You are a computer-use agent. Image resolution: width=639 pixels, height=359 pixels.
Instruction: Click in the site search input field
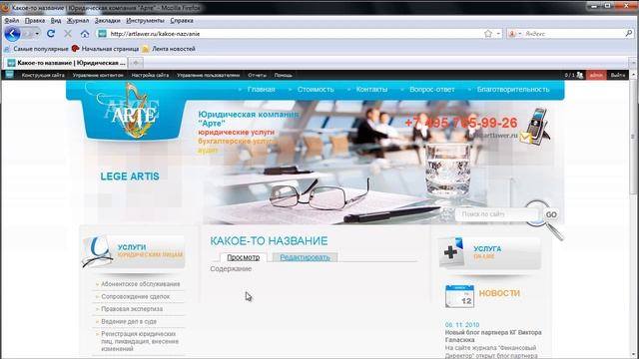[496, 214]
